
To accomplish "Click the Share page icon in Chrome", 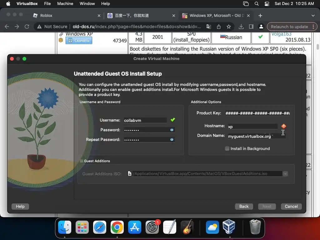I will click(218, 27).
